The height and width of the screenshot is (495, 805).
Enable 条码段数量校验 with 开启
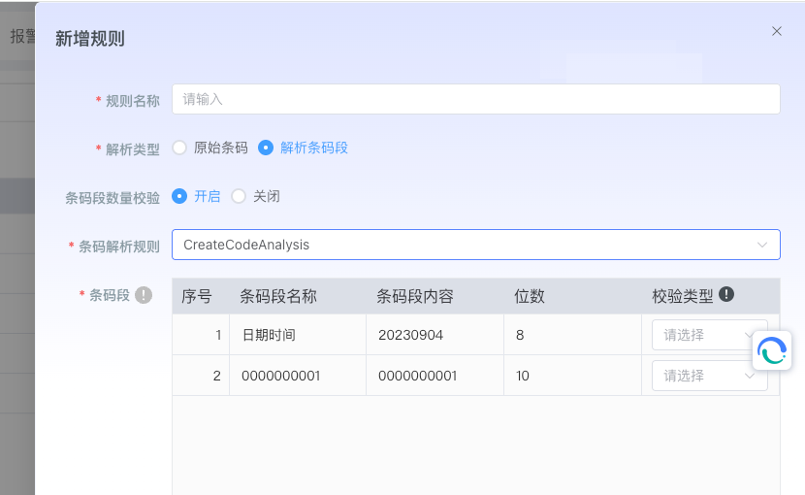[x=179, y=196]
